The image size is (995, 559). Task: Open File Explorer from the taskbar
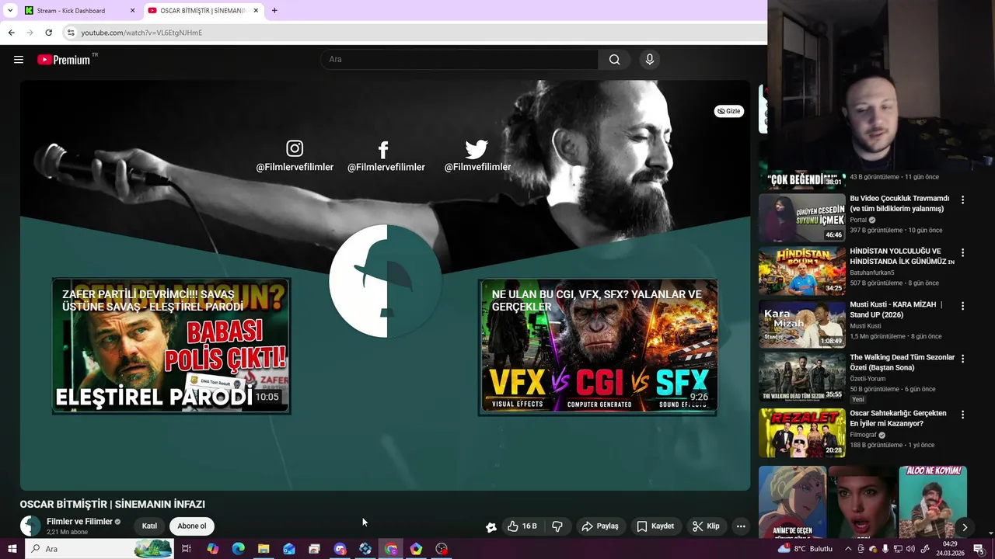coord(264,549)
